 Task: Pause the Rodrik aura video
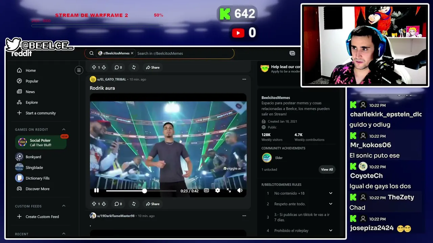(96, 191)
